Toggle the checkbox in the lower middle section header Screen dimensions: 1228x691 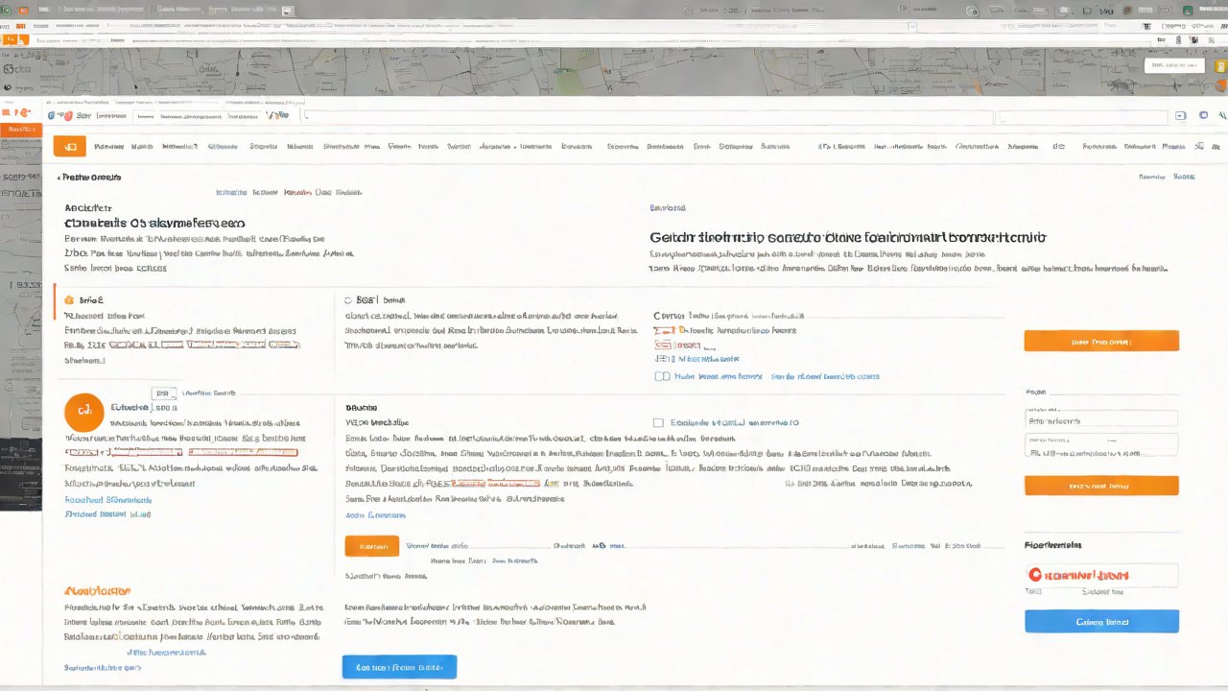pyautogui.click(x=658, y=422)
